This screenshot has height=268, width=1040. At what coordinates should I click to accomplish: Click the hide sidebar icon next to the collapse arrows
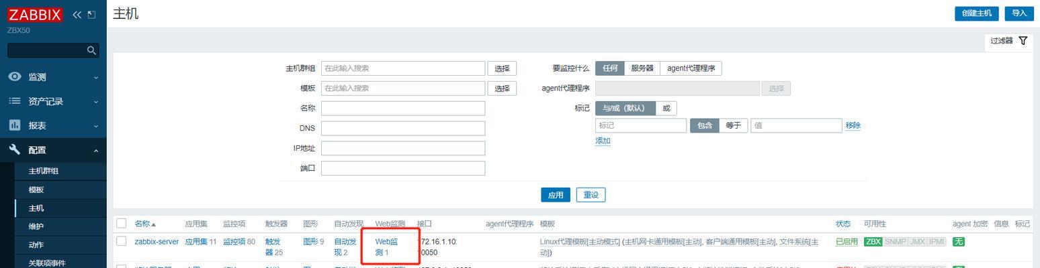92,15
